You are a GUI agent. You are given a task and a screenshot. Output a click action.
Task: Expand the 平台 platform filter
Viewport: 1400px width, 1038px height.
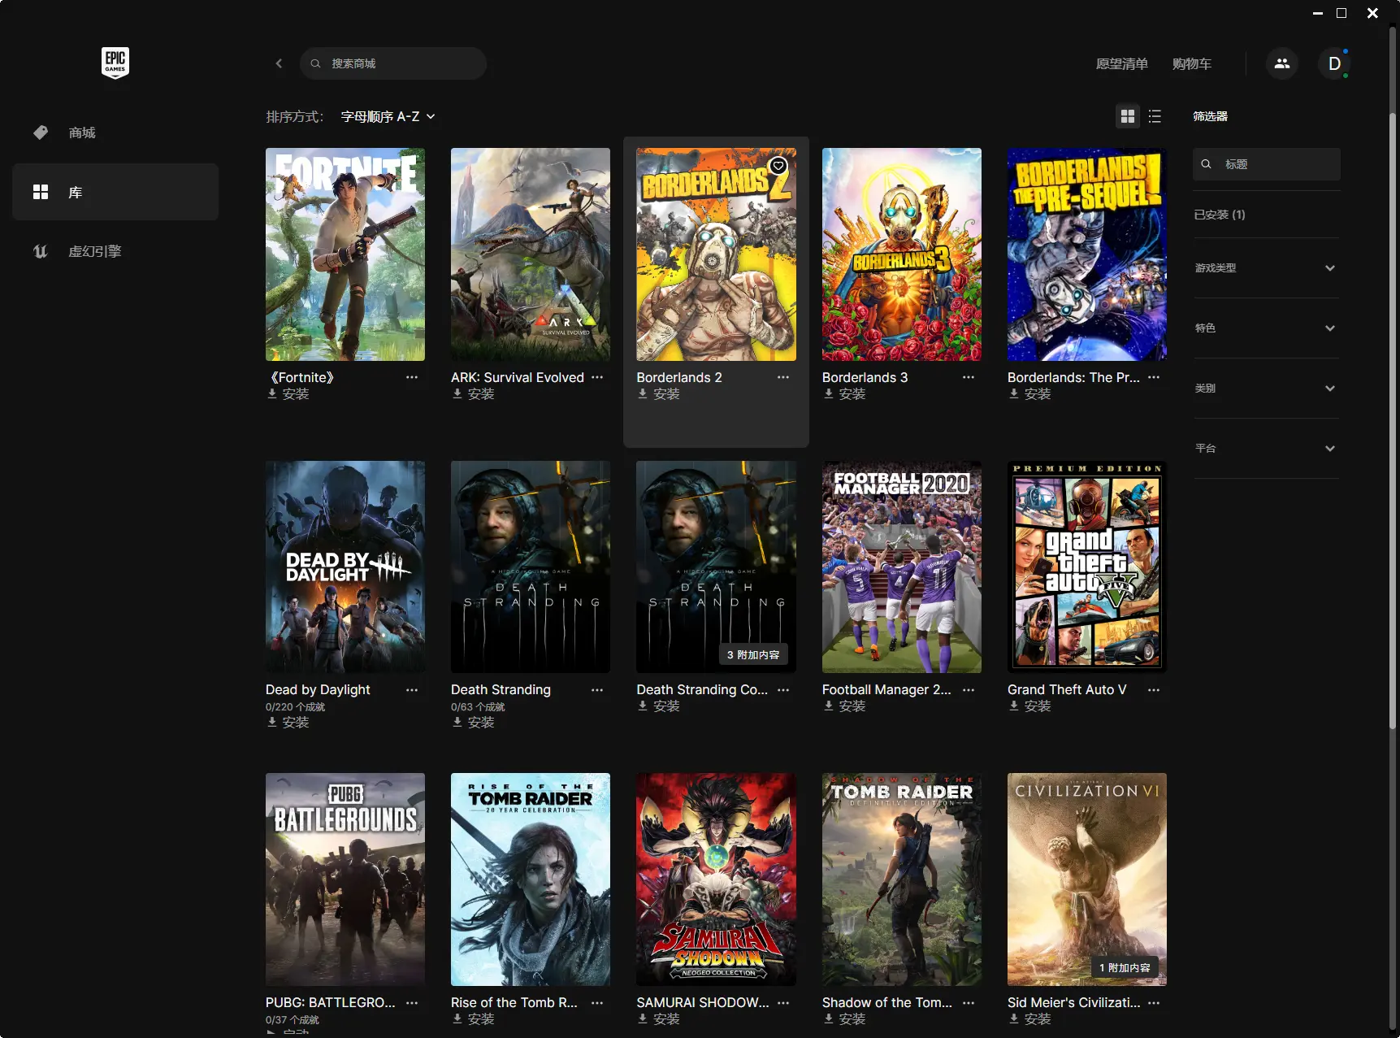pos(1266,448)
